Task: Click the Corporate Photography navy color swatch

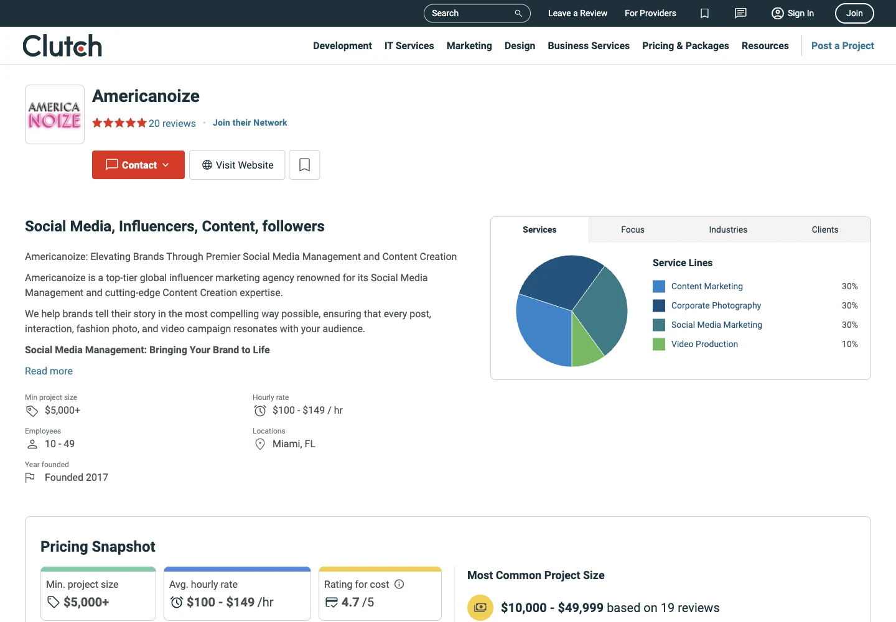Action: coord(659,305)
